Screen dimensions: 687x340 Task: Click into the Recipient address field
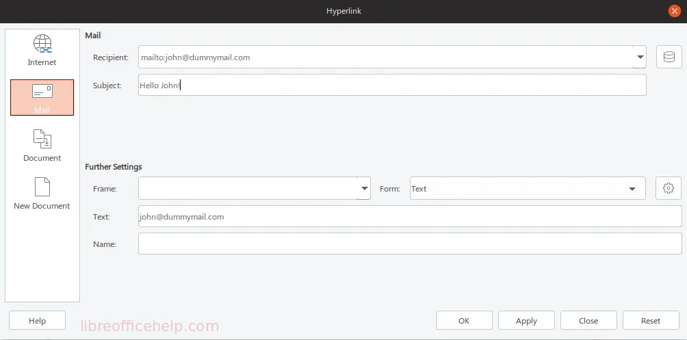point(385,57)
